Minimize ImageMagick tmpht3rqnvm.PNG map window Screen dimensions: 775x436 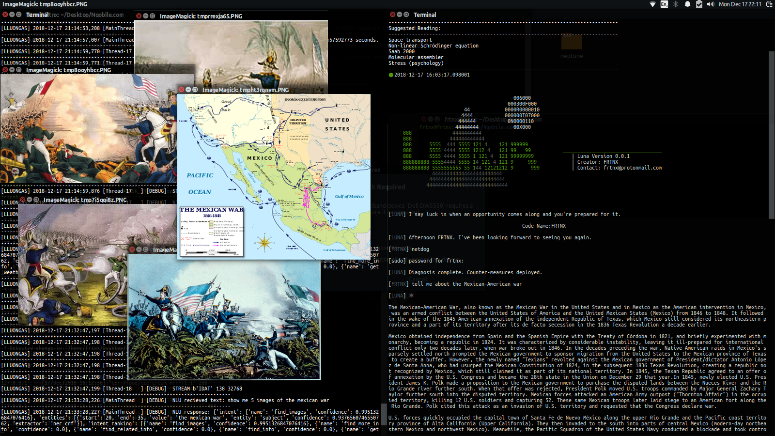[188, 90]
